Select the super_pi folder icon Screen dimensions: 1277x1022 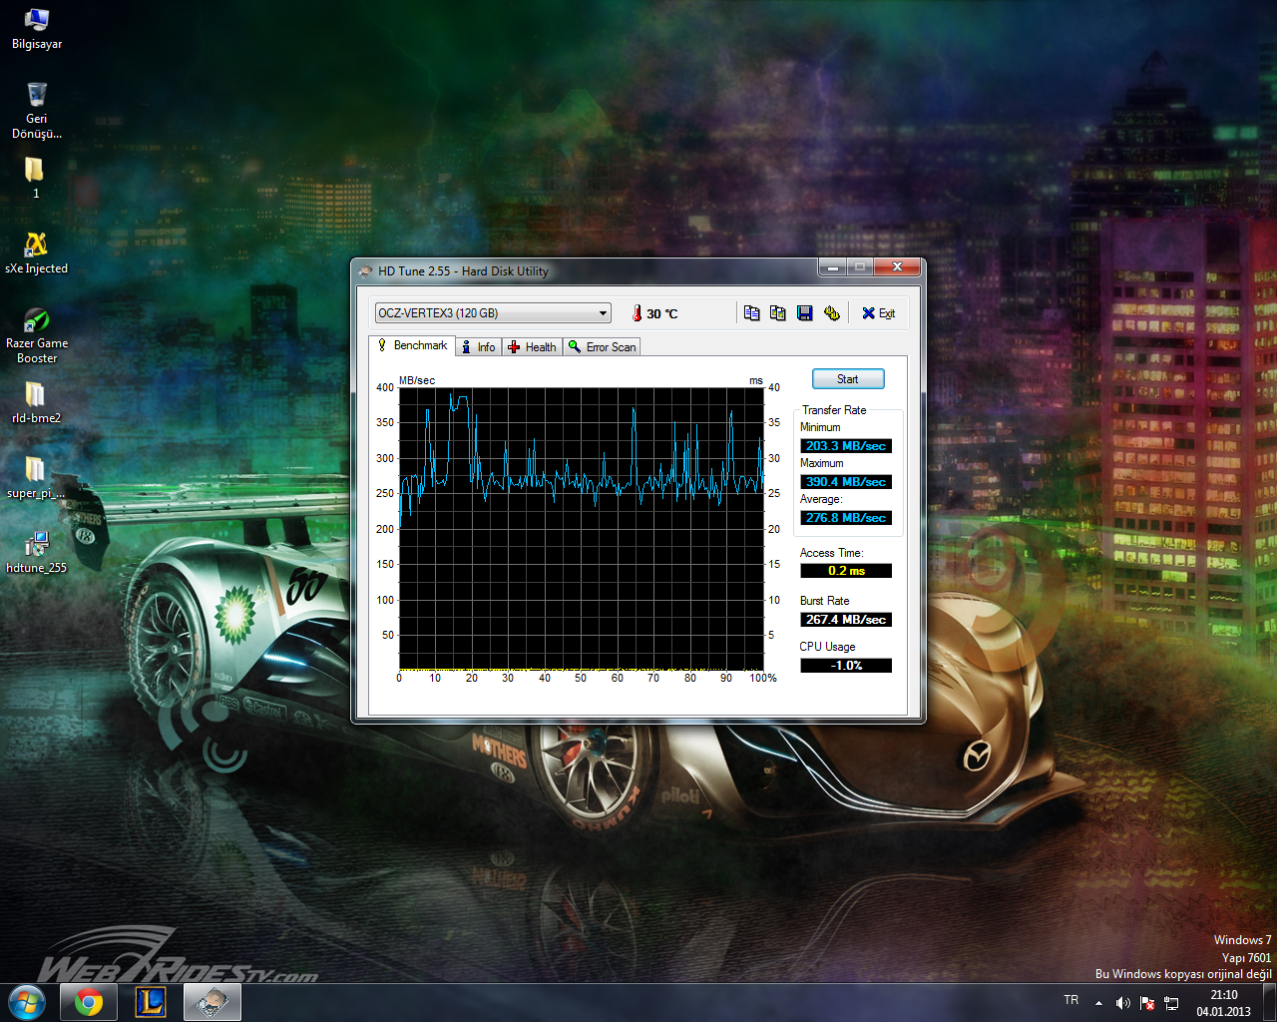click(x=37, y=477)
